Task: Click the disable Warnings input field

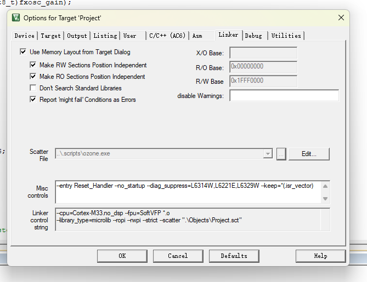Action: (284, 96)
